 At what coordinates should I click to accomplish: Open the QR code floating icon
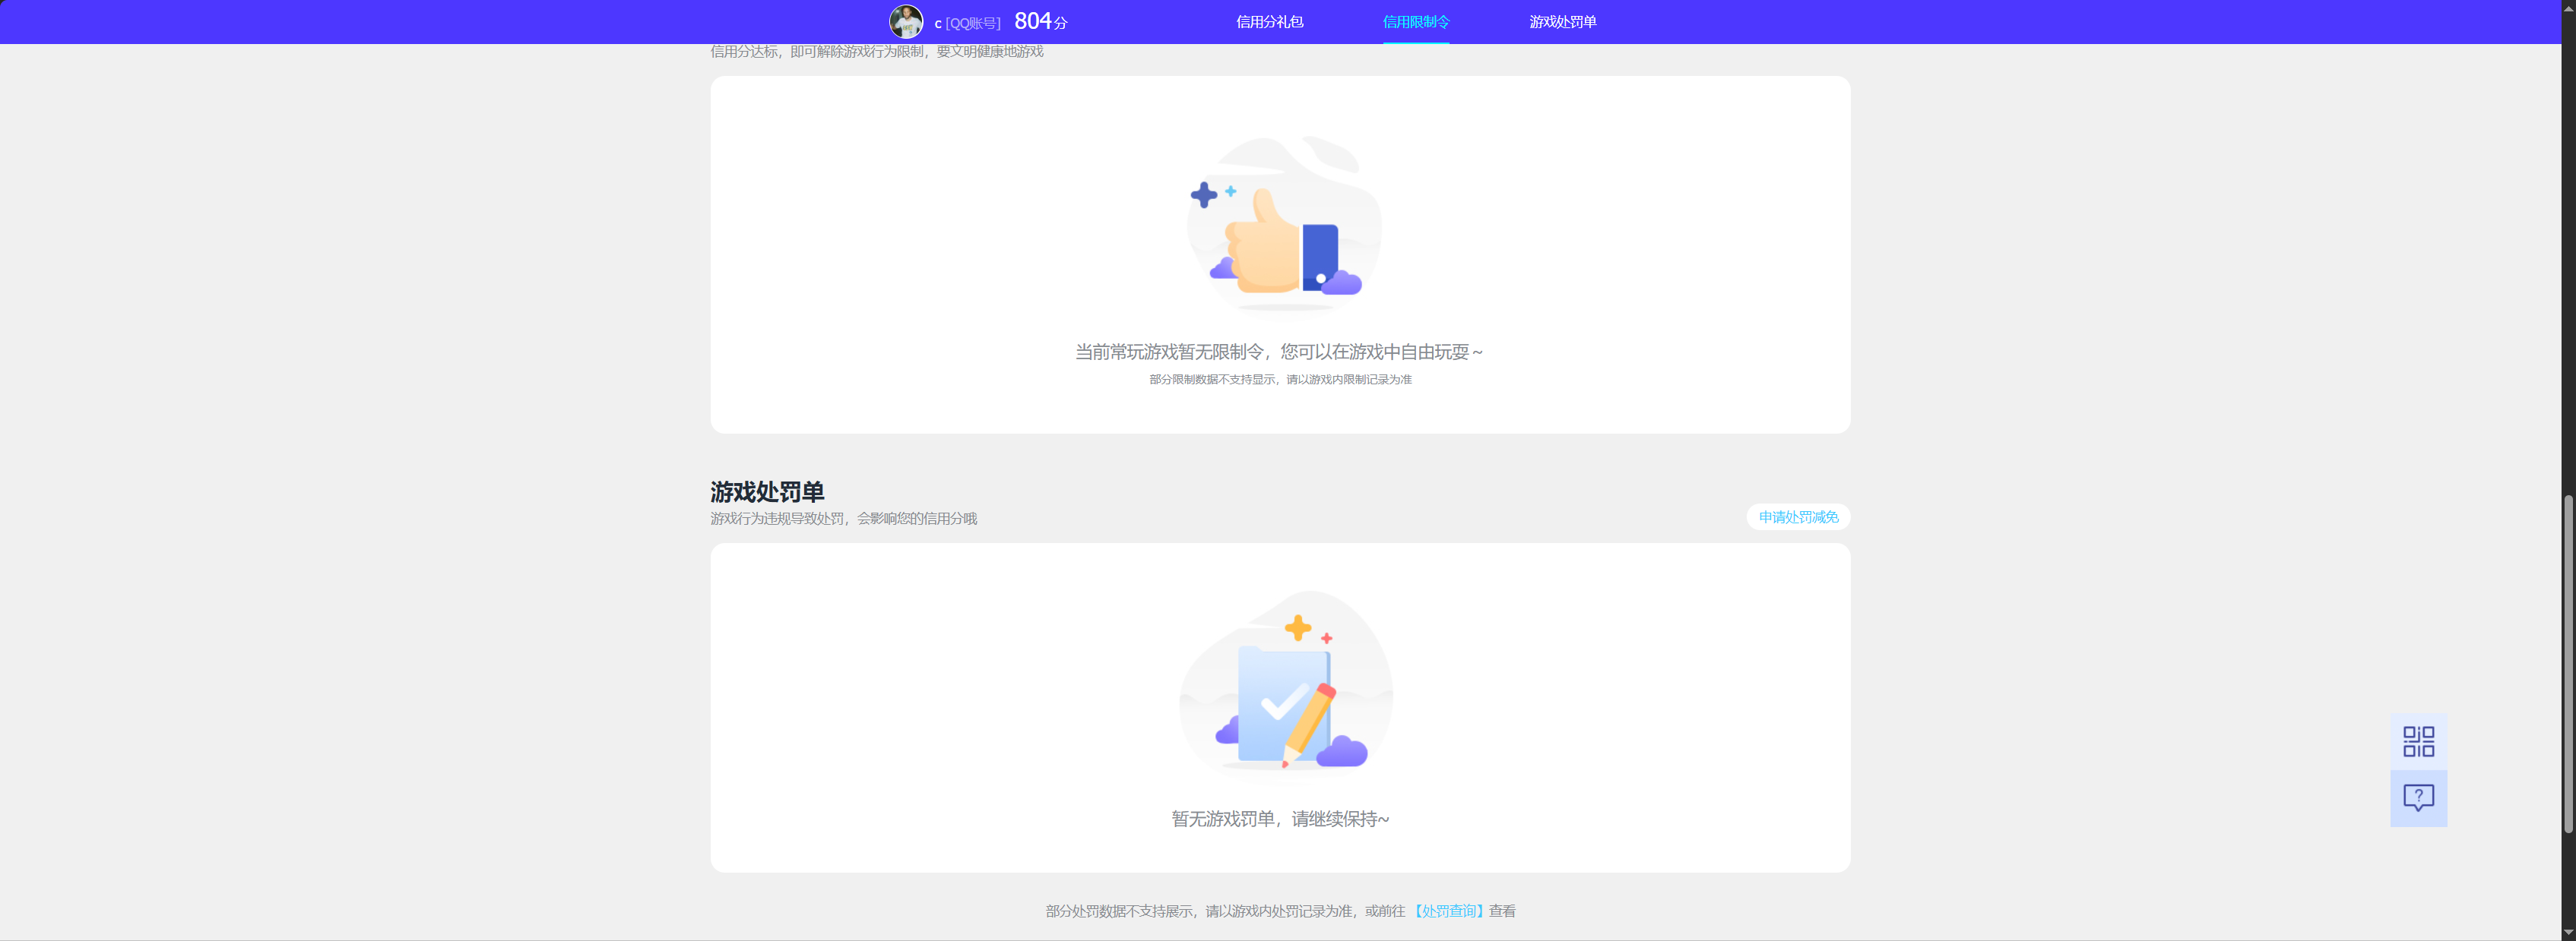2418,741
